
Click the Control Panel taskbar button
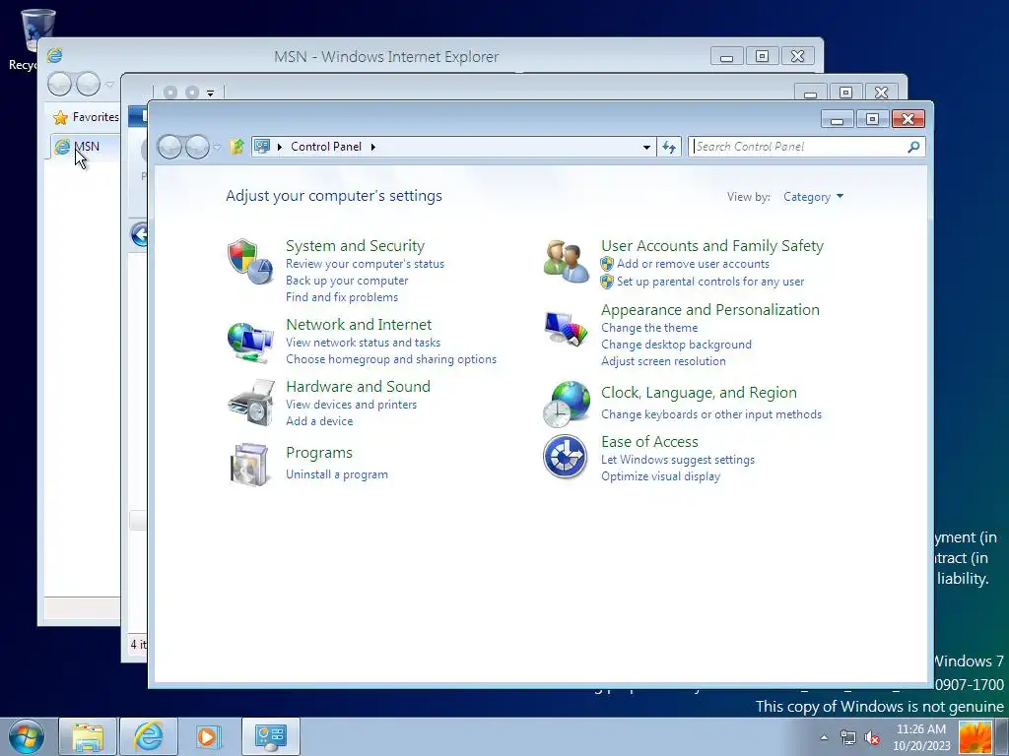click(270, 736)
